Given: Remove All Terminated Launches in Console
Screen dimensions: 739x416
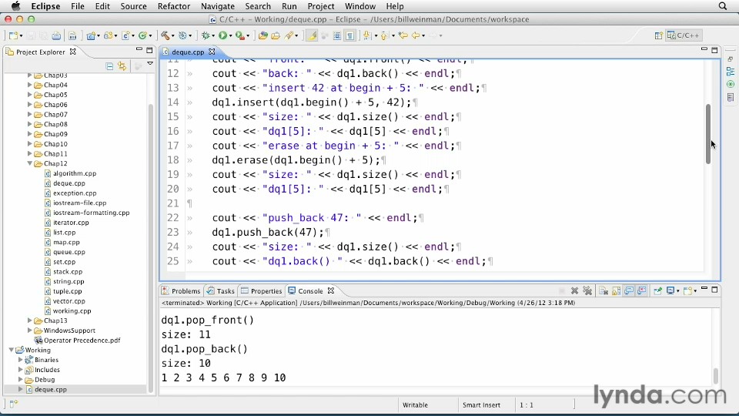Looking at the screenshot, I should click(x=587, y=291).
